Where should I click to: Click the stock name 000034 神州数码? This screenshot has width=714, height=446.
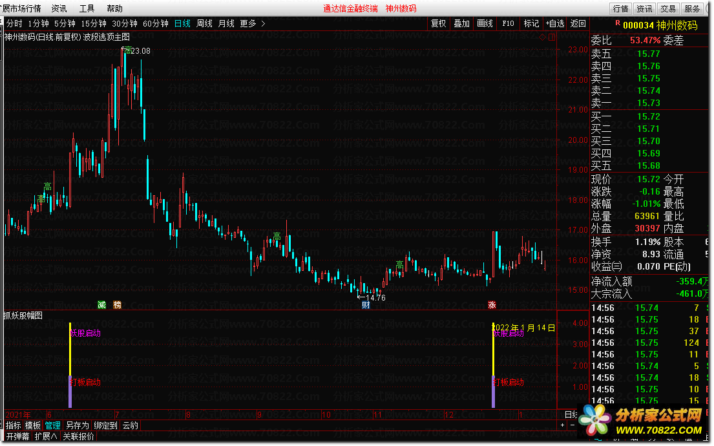pos(660,25)
